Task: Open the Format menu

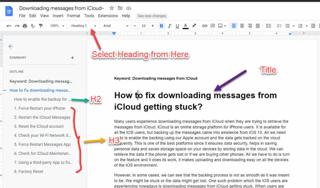Action: coord(74,16)
